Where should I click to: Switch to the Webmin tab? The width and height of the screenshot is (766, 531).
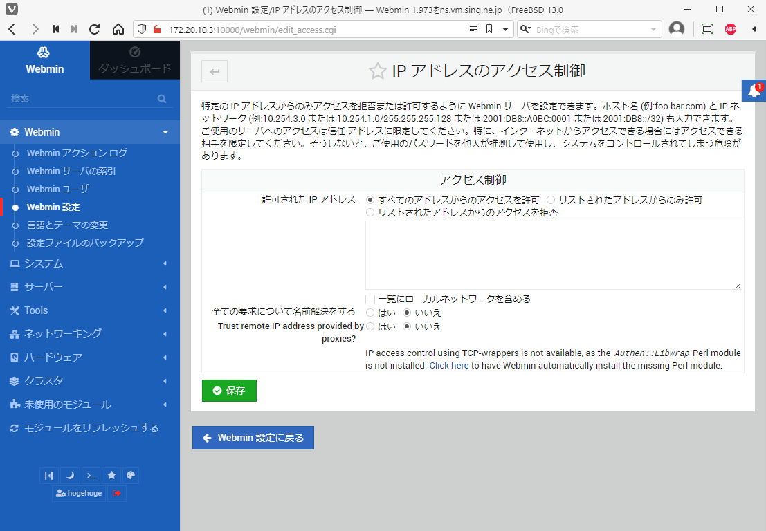(x=45, y=60)
